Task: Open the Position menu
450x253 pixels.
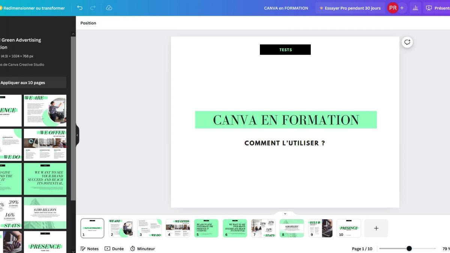Action: 88,23
